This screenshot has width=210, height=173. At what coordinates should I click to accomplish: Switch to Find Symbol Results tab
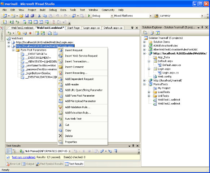point(50,164)
